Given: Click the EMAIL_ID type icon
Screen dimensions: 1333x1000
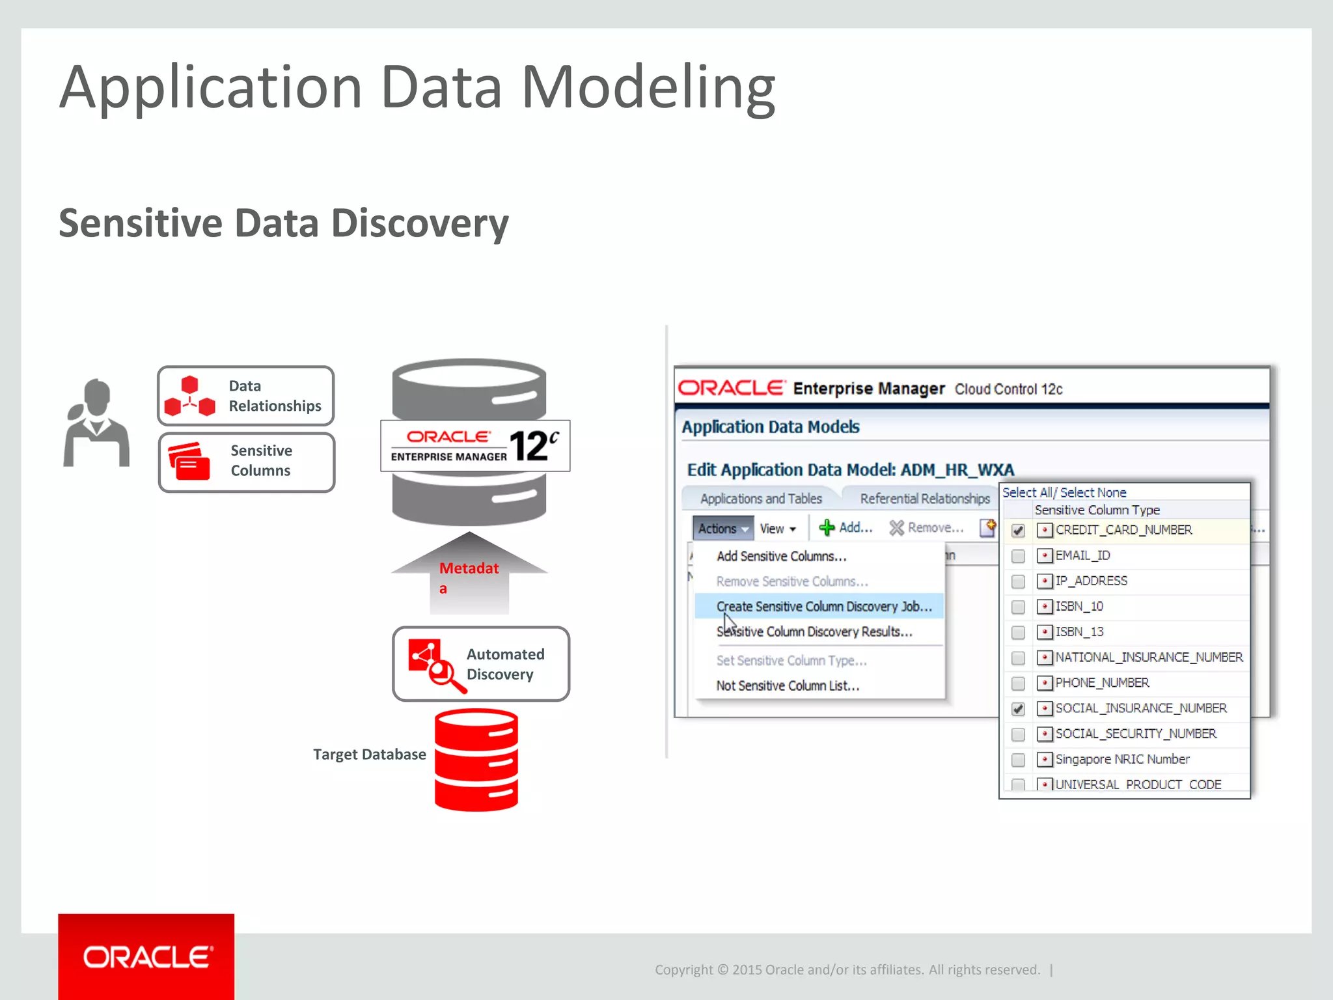Looking at the screenshot, I should click(1045, 555).
